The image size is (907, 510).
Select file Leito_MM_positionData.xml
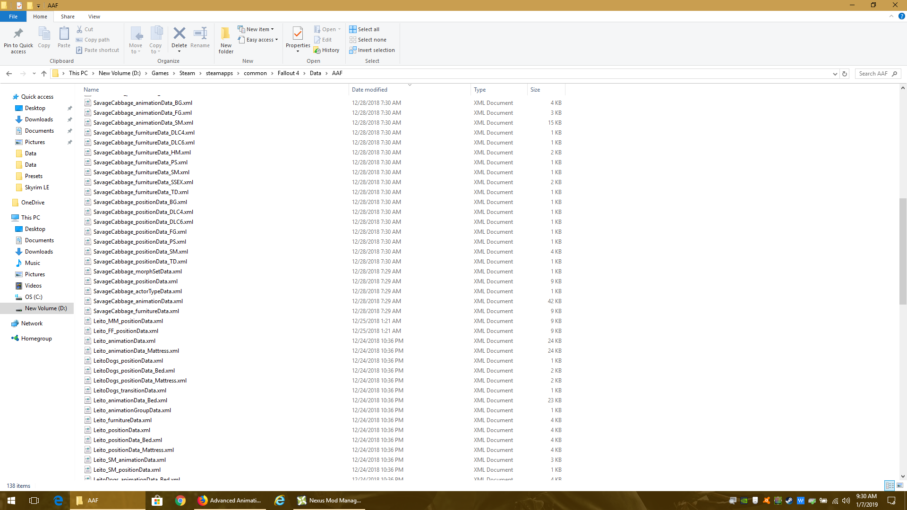tap(128, 321)
